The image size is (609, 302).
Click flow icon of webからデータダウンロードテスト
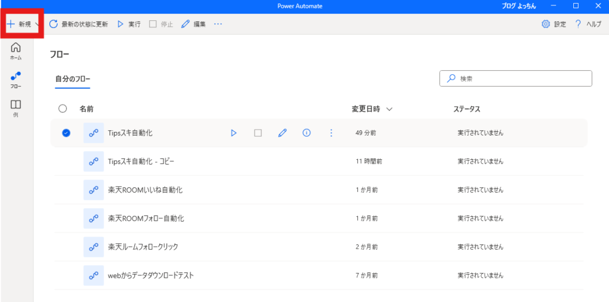click(x=93, y=276)
